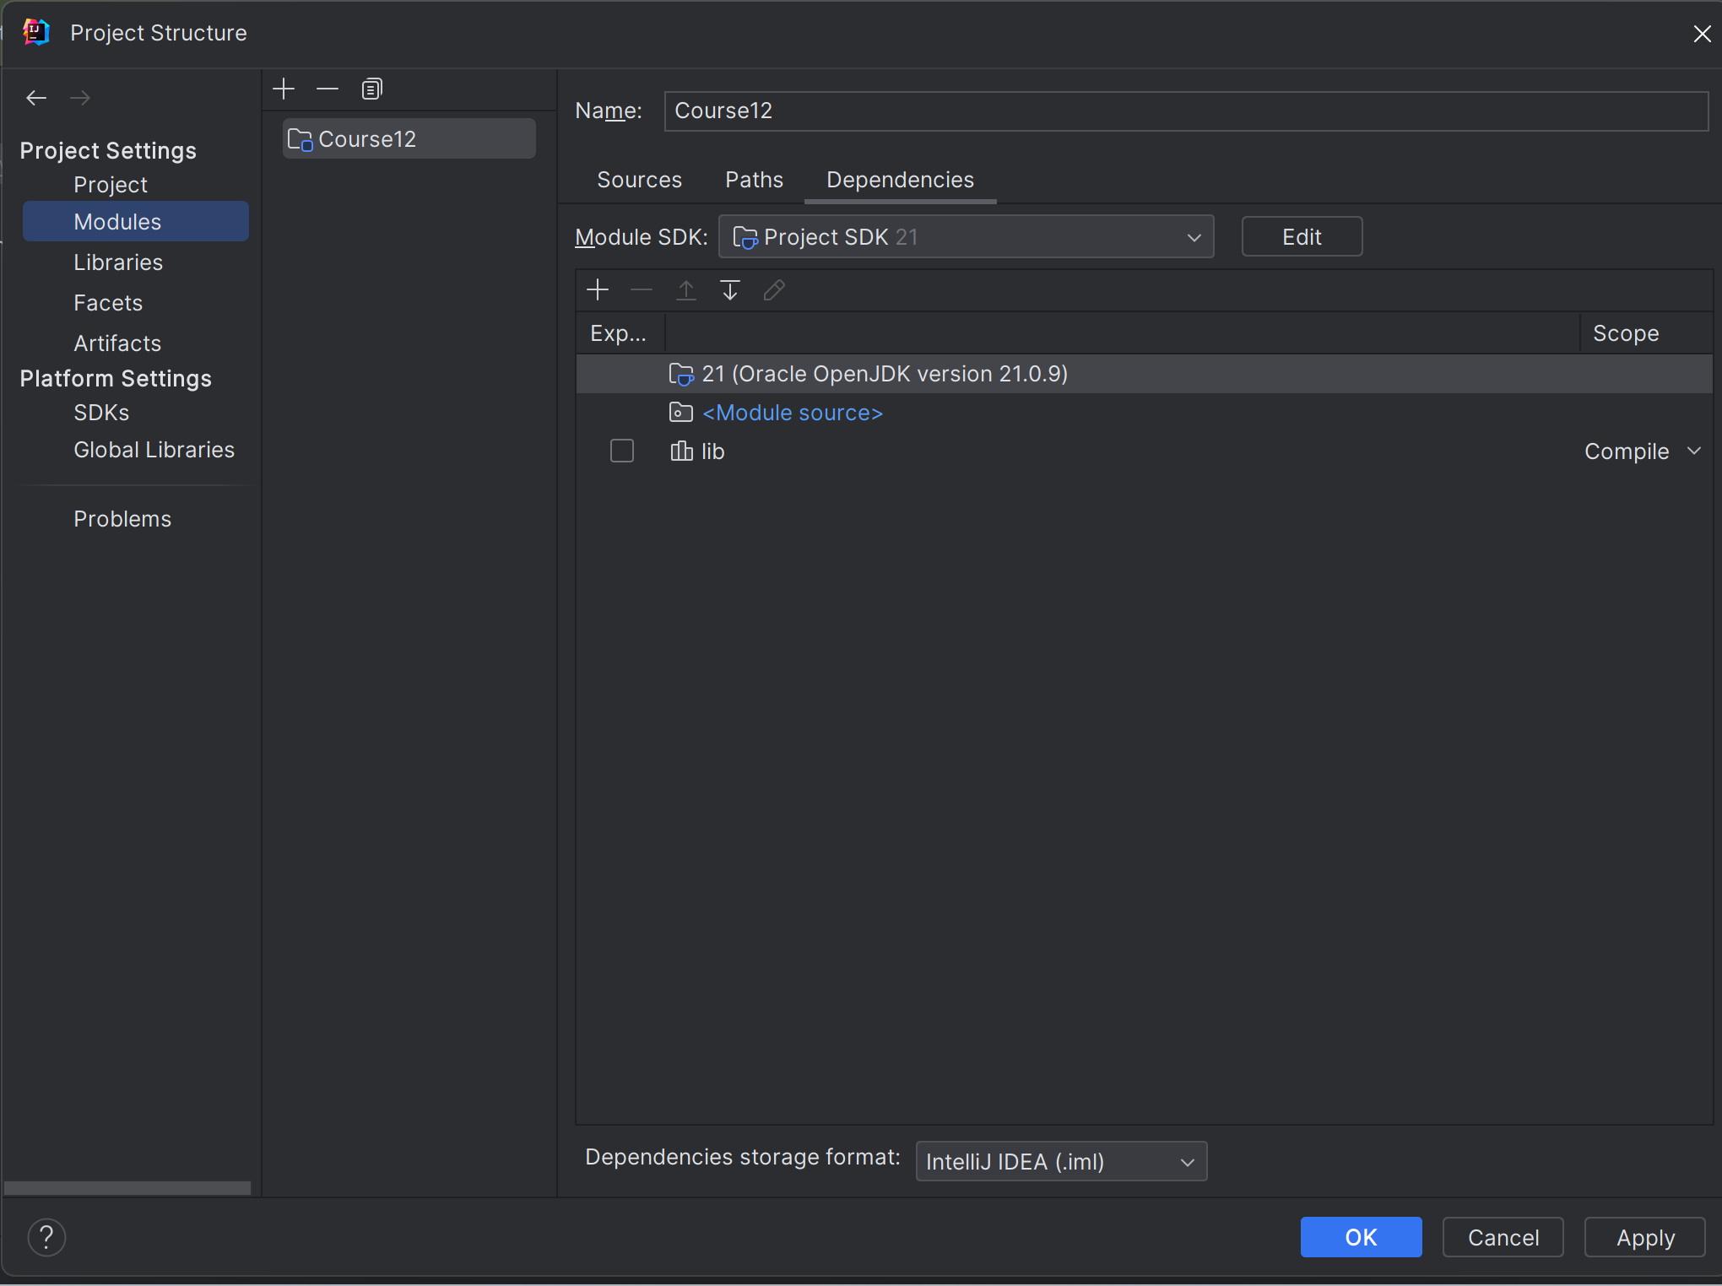Add a new dependency with plus icon
Screen dimensions: 1722x1286
[598, 290]
